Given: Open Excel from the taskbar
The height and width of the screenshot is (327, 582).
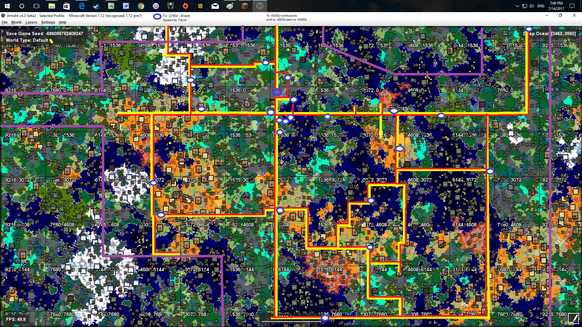Looking at the screenshot, I should (111, 6).
